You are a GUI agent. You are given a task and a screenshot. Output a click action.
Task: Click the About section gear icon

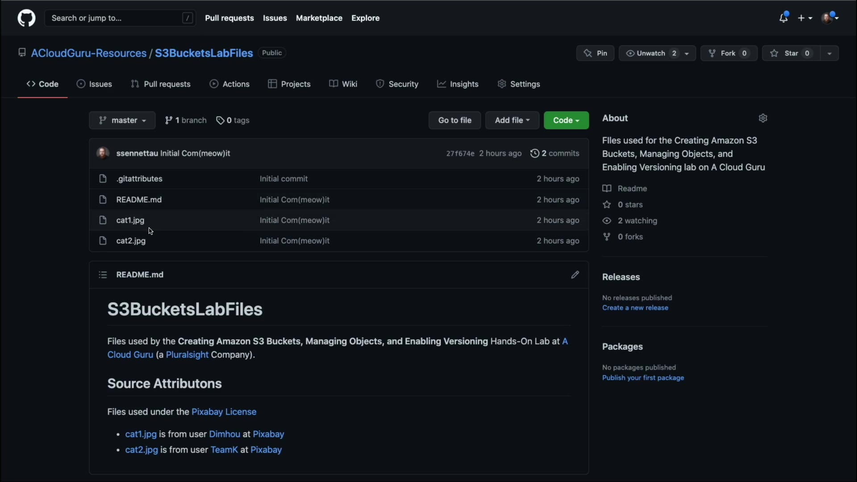pyautogui.click(x=763, y=118)
